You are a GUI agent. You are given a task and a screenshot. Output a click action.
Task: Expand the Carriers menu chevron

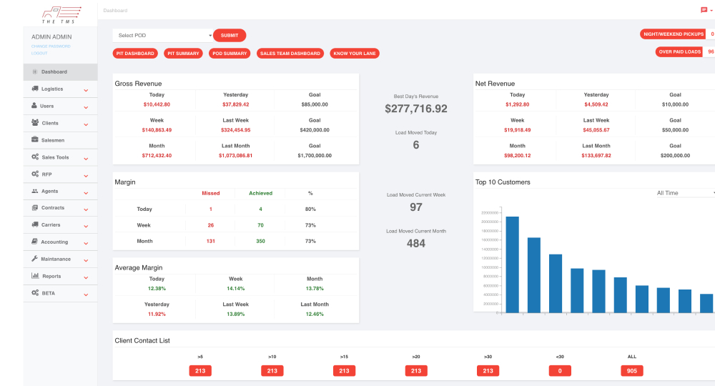point(86,226)
